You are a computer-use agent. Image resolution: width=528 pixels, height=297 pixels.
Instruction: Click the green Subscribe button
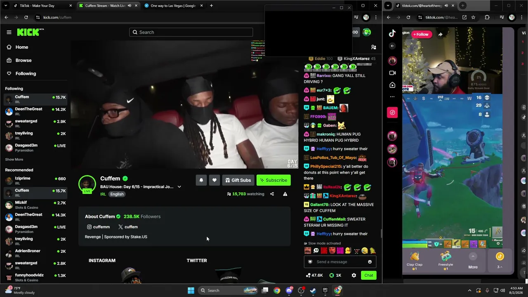coord(273,180)
